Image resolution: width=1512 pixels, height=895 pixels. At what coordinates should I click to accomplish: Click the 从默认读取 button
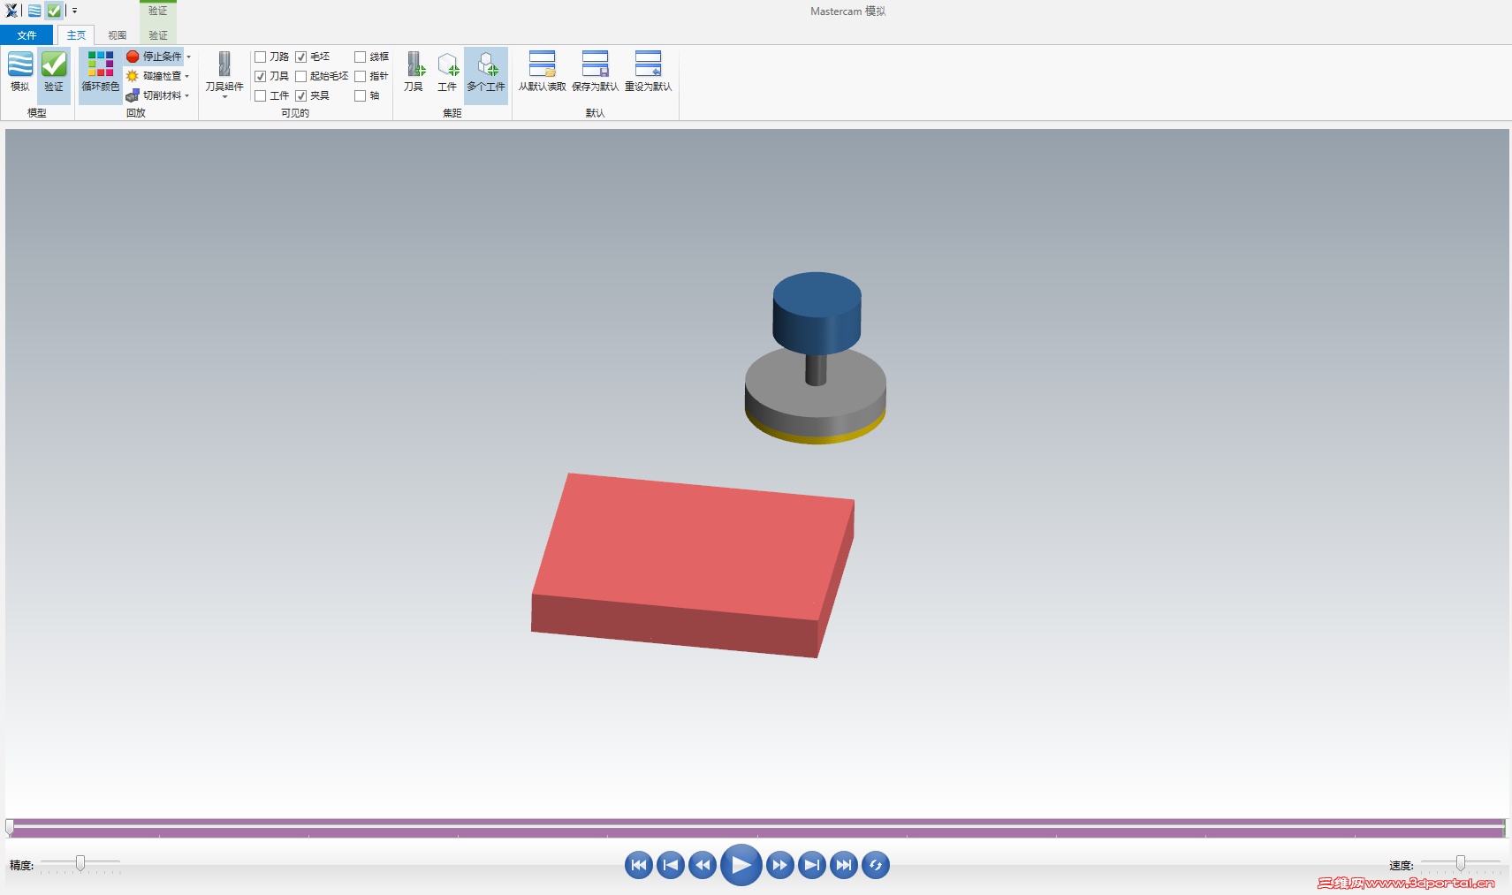pos(542,72)
